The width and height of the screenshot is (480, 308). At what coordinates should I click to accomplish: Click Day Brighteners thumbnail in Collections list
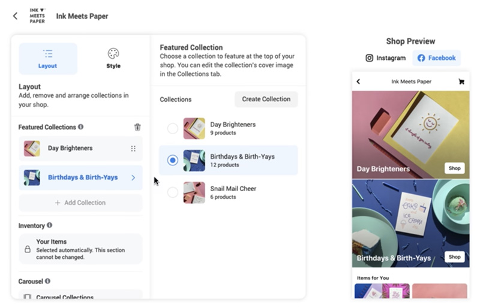[x=194, y=128]
